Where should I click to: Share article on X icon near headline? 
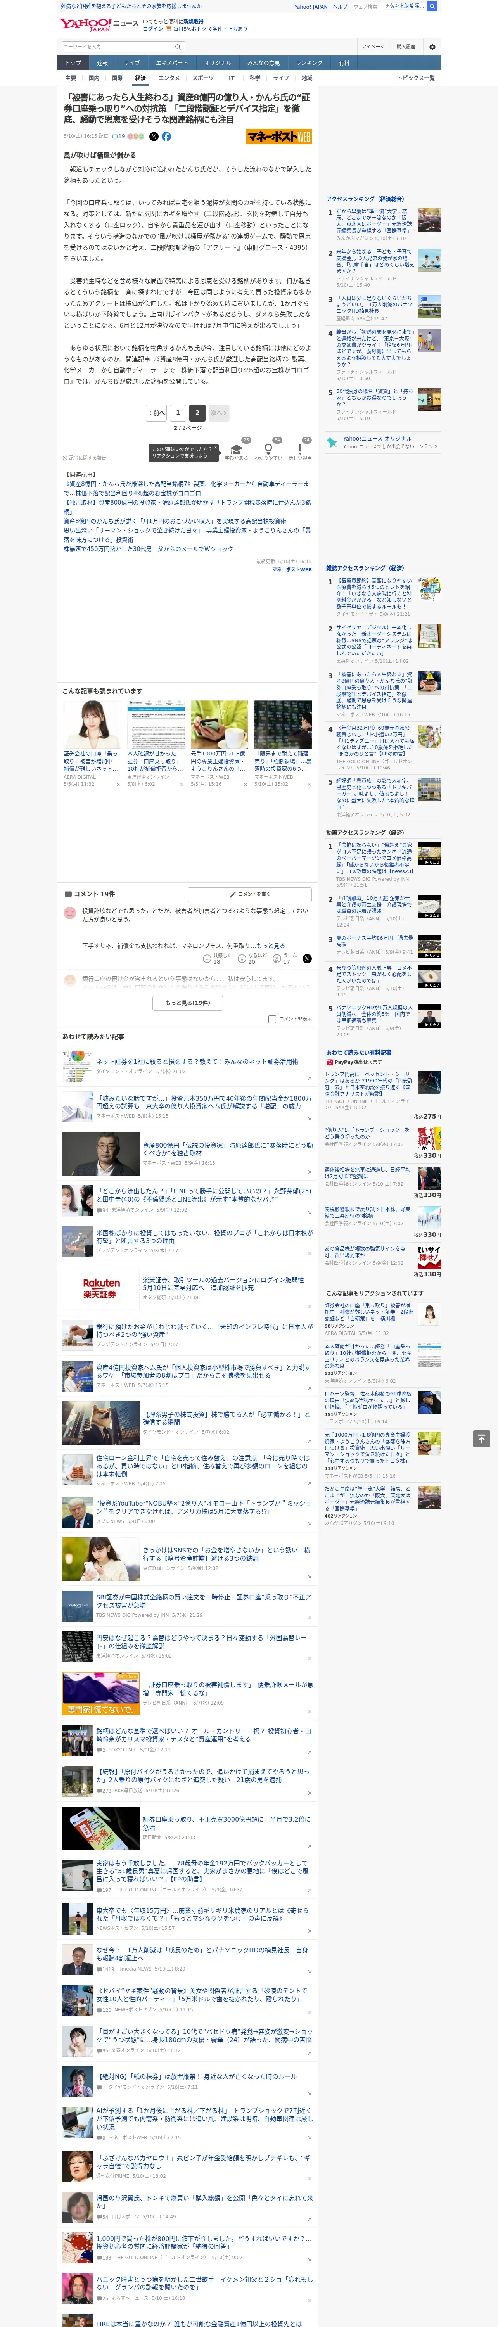[x=154, y=137]
